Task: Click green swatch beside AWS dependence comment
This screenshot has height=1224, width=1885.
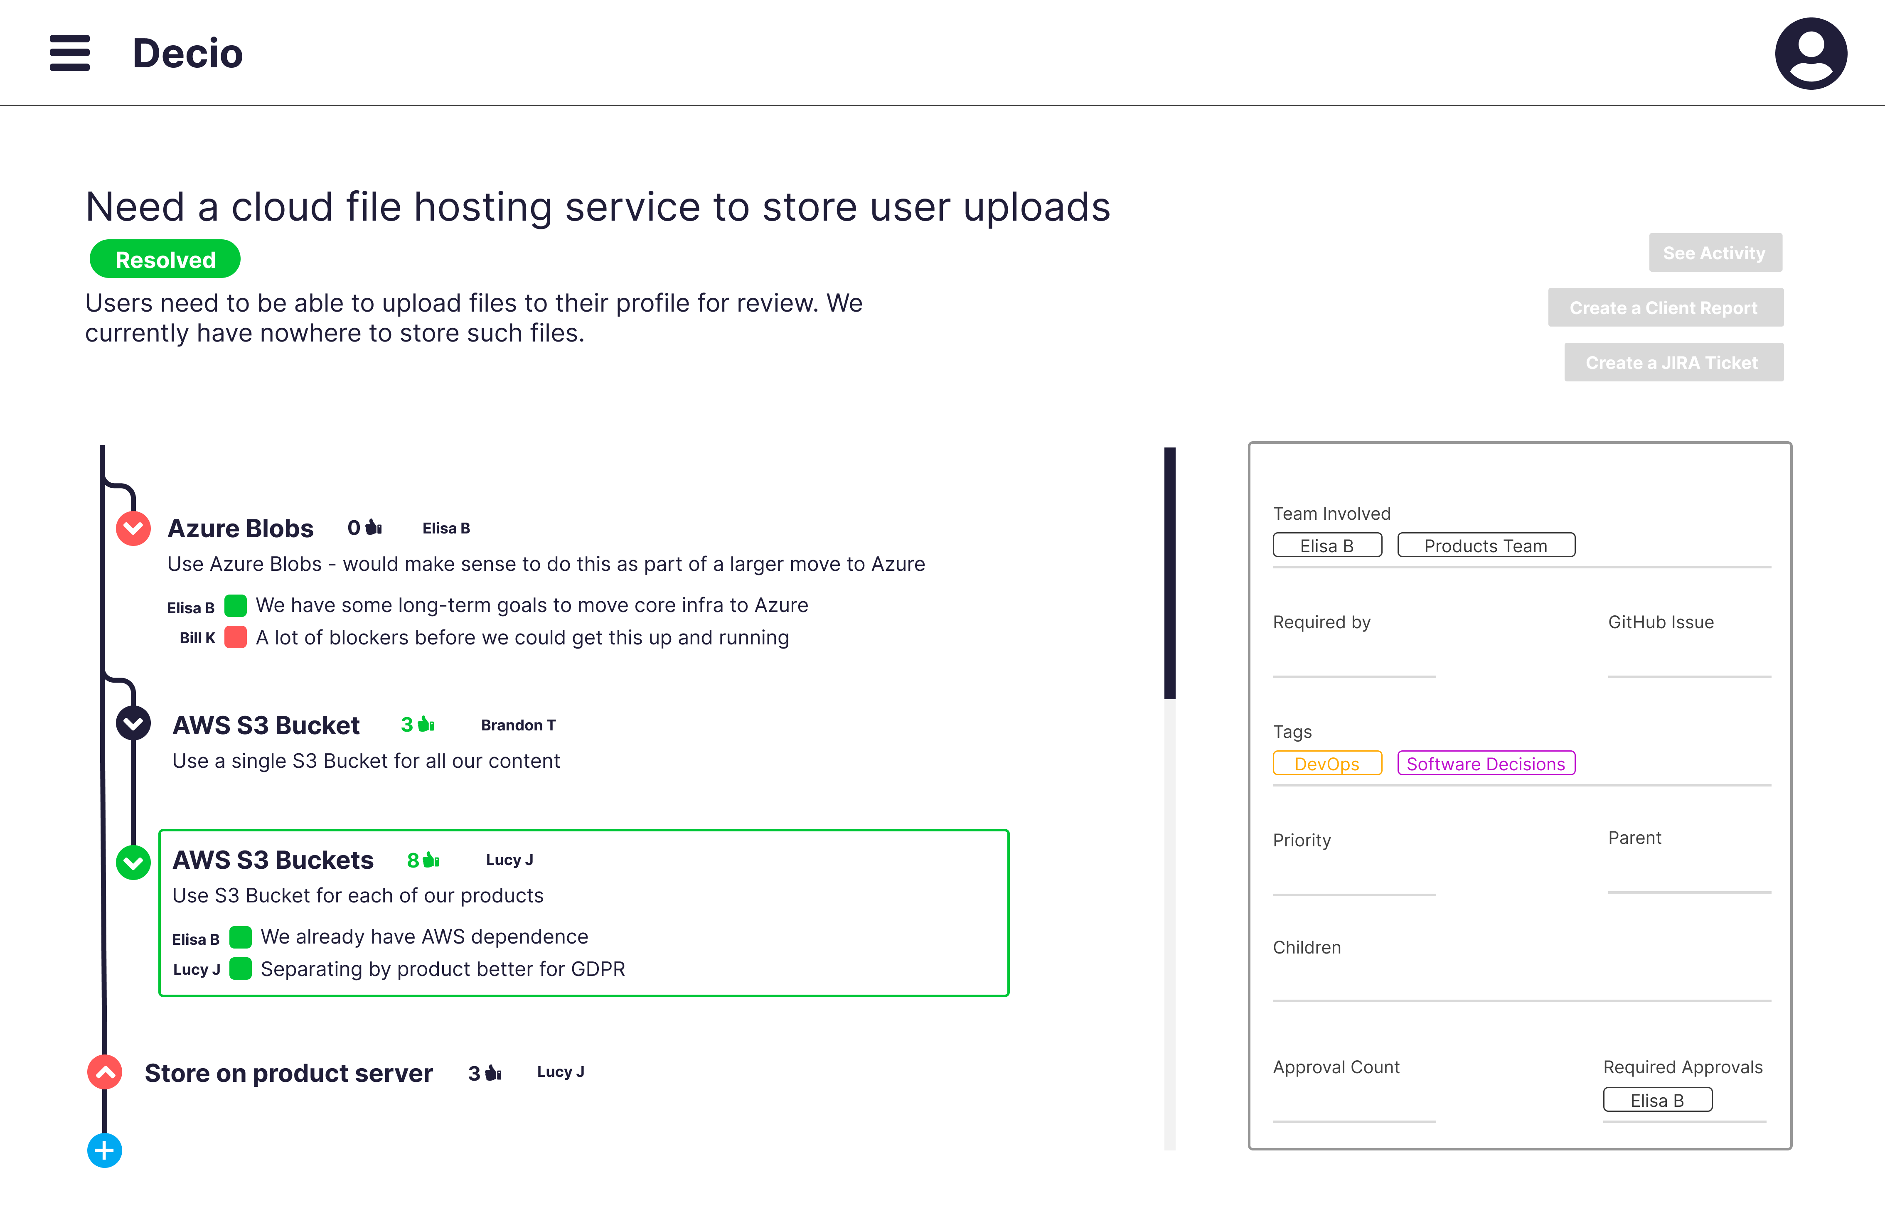Action: tap(241, 937)
